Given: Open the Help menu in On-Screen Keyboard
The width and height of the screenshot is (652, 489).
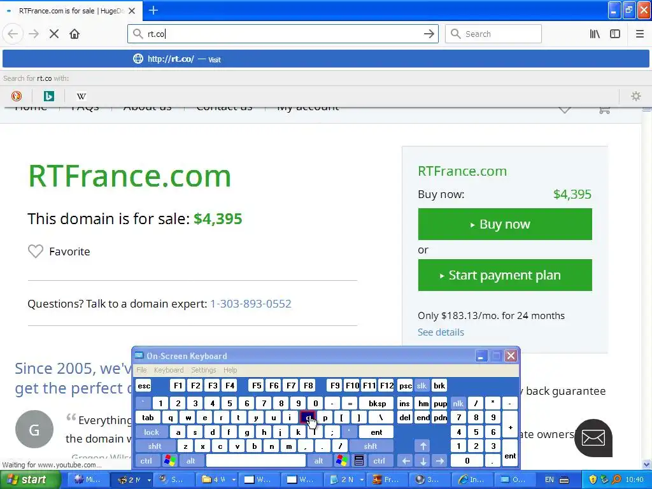Looking at the screenshot, I should pos(230,370).
